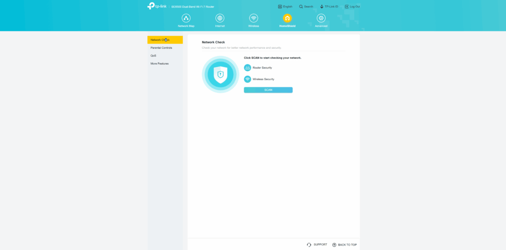
Task: Click the BE6500 Dual-Band router title
Action: pos(193,6)
